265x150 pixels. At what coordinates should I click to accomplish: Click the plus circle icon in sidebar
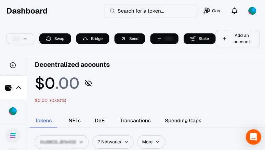click(13, 65)
